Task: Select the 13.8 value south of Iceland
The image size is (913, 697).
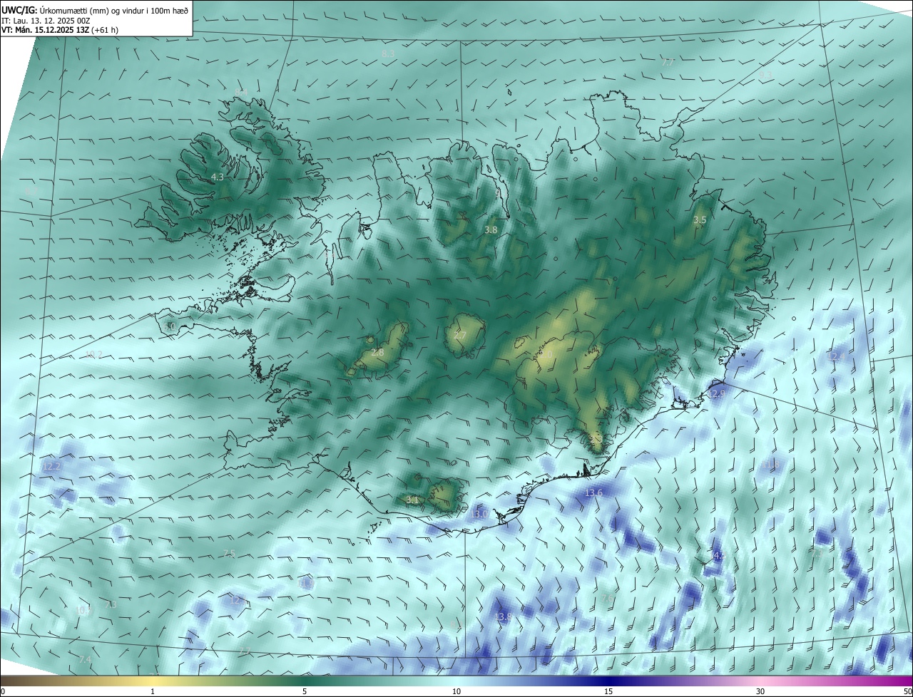Action: [503, 616]
